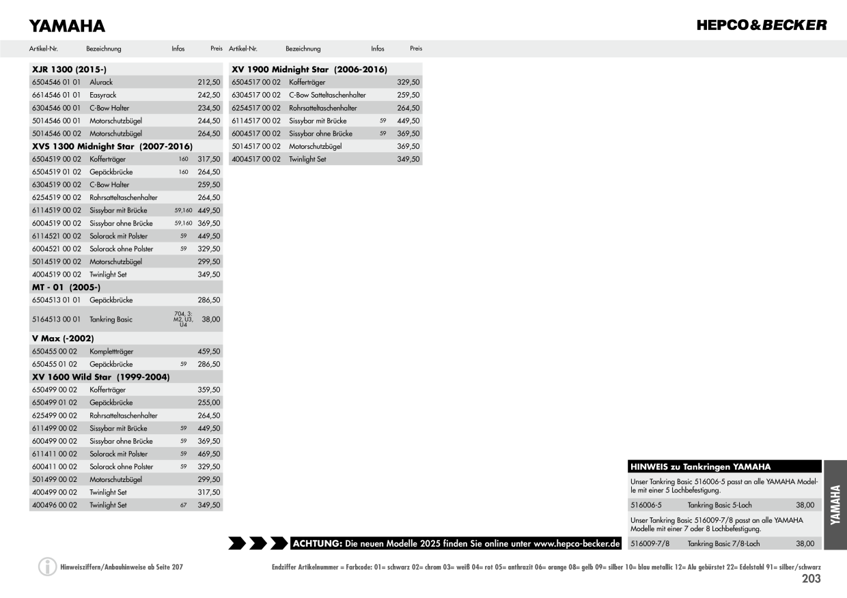Image resolution: width=847 pixels, height=598 pixels.
Task: Click Solorack ohne Polster in row 6004521
Action: [122, 249]
